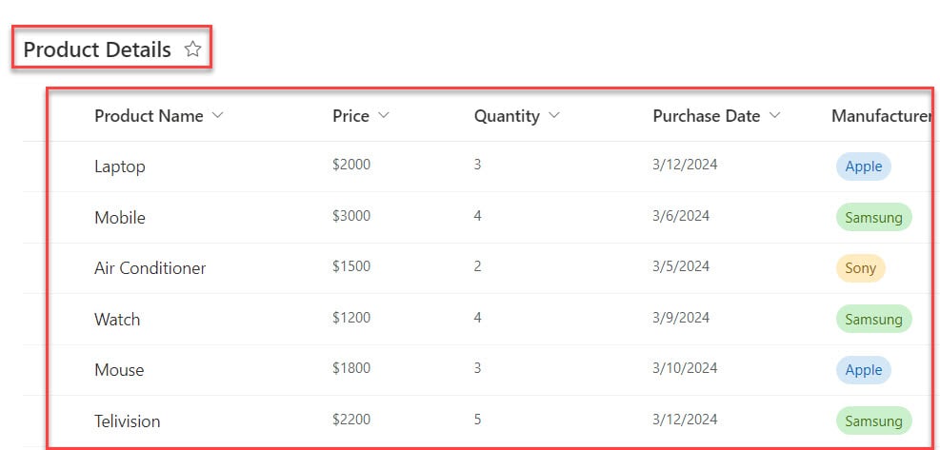This screenshot has height=450, width=940.
Task: Open Price column header dropdown arrow
Action: click(x=384, y=115)
